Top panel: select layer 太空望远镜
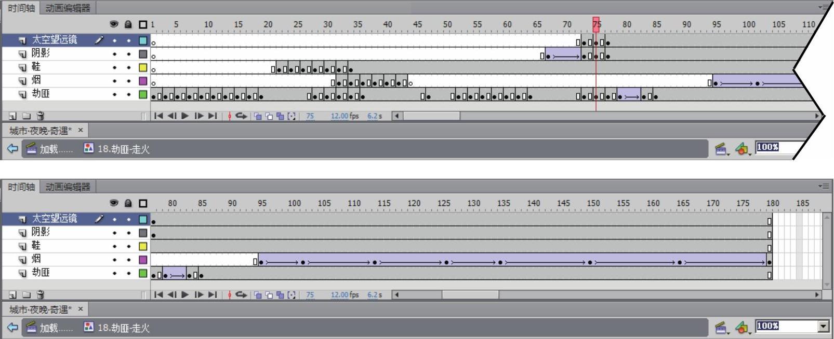834x339 pixels. click(x=55, y=40)
